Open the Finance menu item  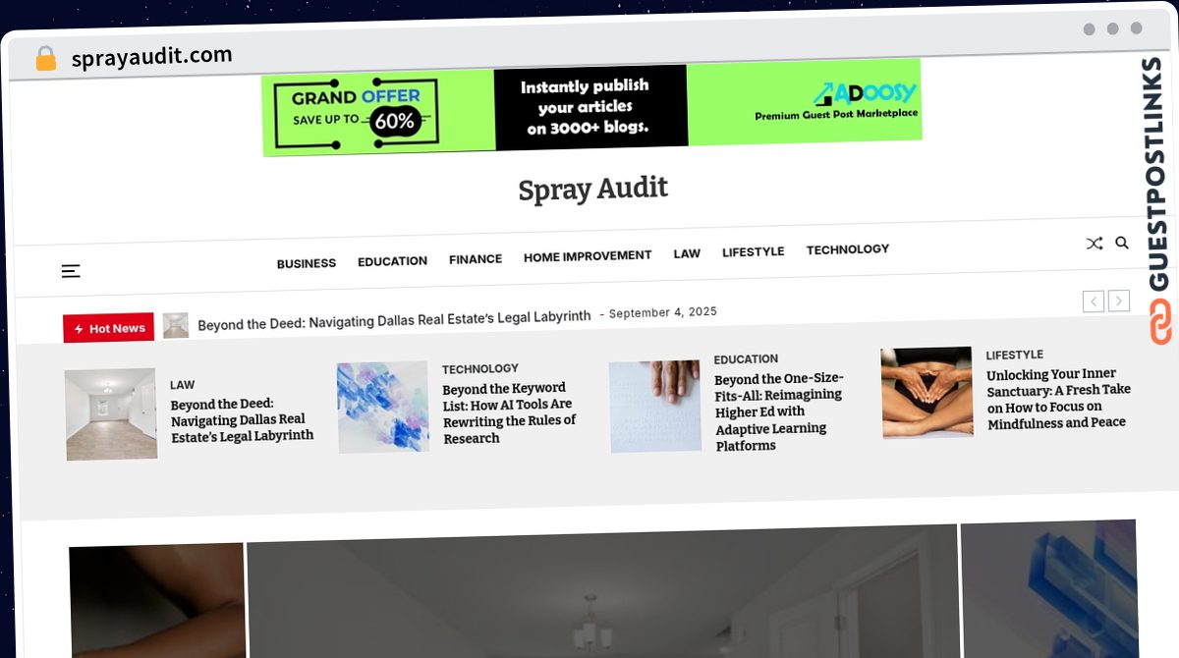476,259
